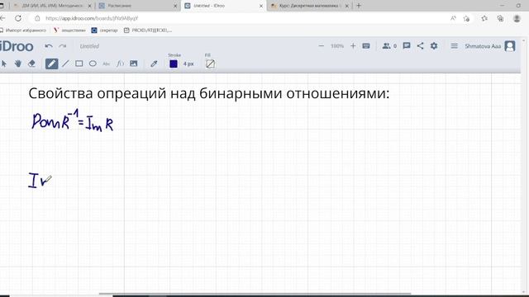The height and width of the screenshot is (297, 529).
Task: Add this page to favorites
Action: tap(466, 18)
